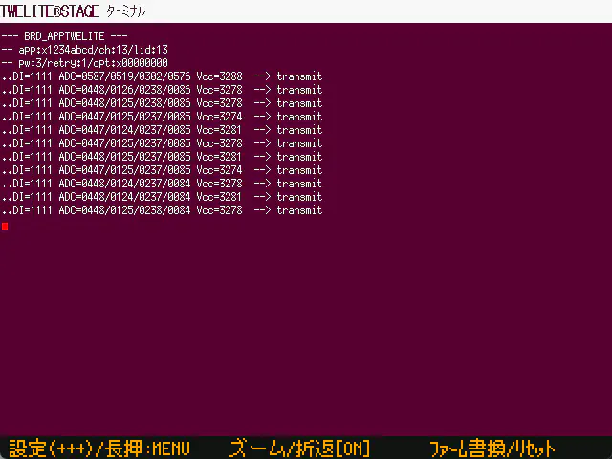Select the BRD_APPTWELITE header line
Image resolution: width=612 pixels, height=459 pixels.
pos(63,35)
